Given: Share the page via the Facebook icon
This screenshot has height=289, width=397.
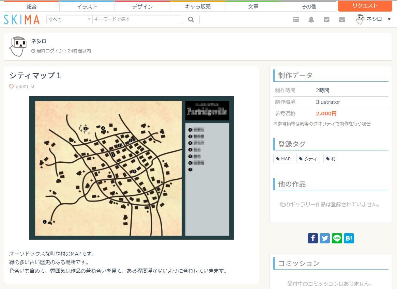Looking at the screenshot, I should tap(312, 238).
